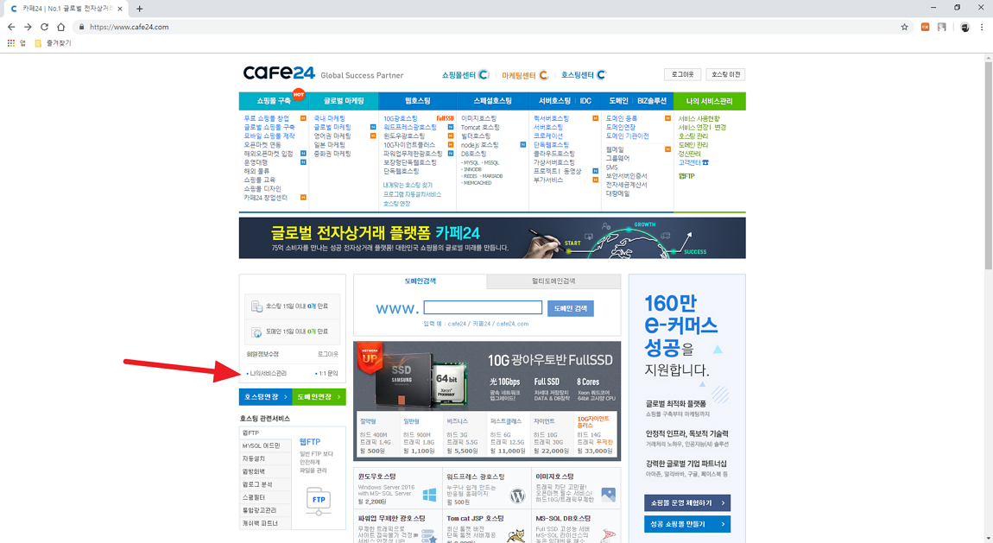Screen dimensions: 993x543
Task: Click the 고객센터 phone icon
Action: pyautogui.click(x=705, y=162)
